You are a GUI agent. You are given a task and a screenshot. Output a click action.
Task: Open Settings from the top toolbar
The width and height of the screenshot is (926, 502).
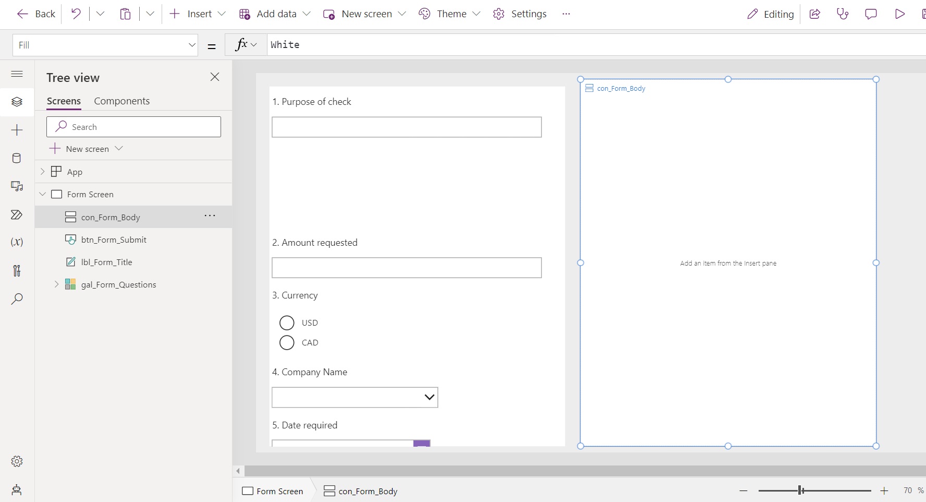tap(520, 14)
